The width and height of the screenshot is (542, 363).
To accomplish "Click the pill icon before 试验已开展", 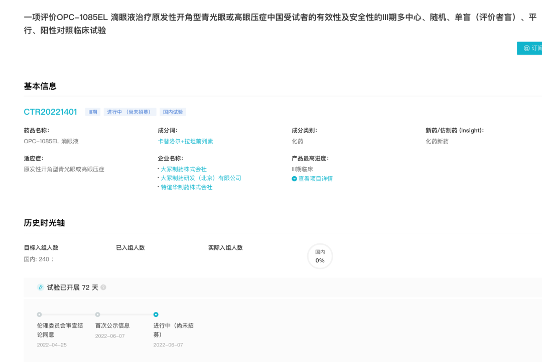I will 41,287.
